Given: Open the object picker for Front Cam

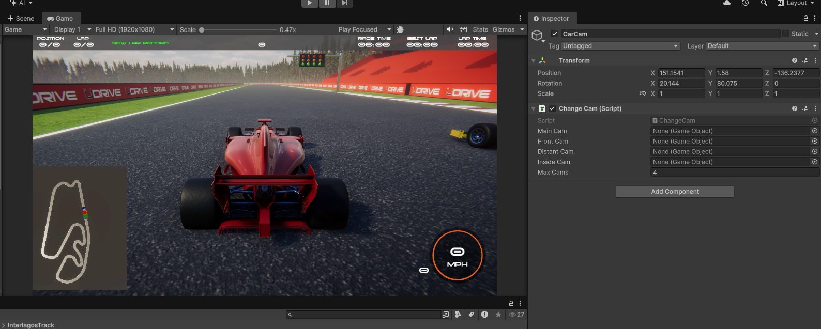Looking at the screenshot, I should pos(815,142).
